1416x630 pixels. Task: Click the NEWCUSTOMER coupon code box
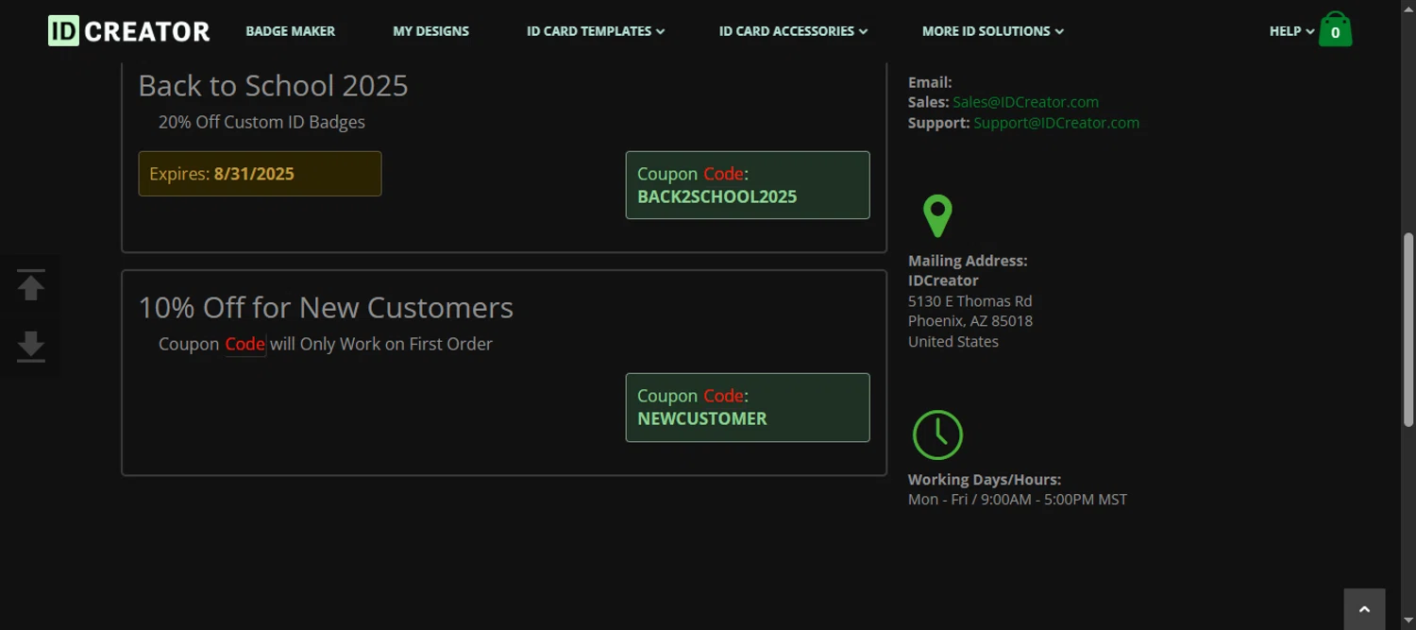[748, 407]
